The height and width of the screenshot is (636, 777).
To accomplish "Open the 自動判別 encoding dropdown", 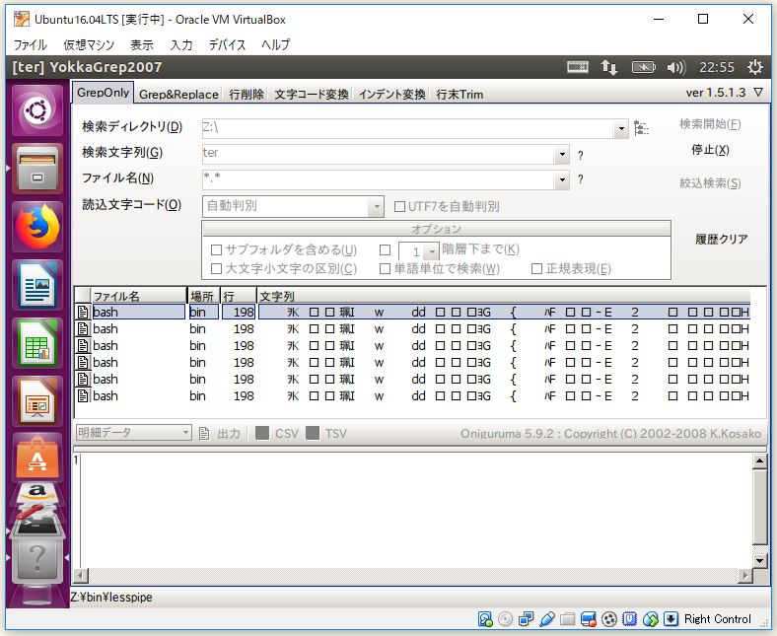I will [376, 206].
